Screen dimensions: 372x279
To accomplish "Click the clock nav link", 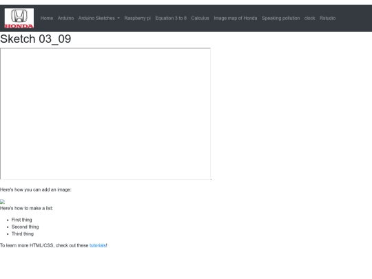I will point(309,19).
